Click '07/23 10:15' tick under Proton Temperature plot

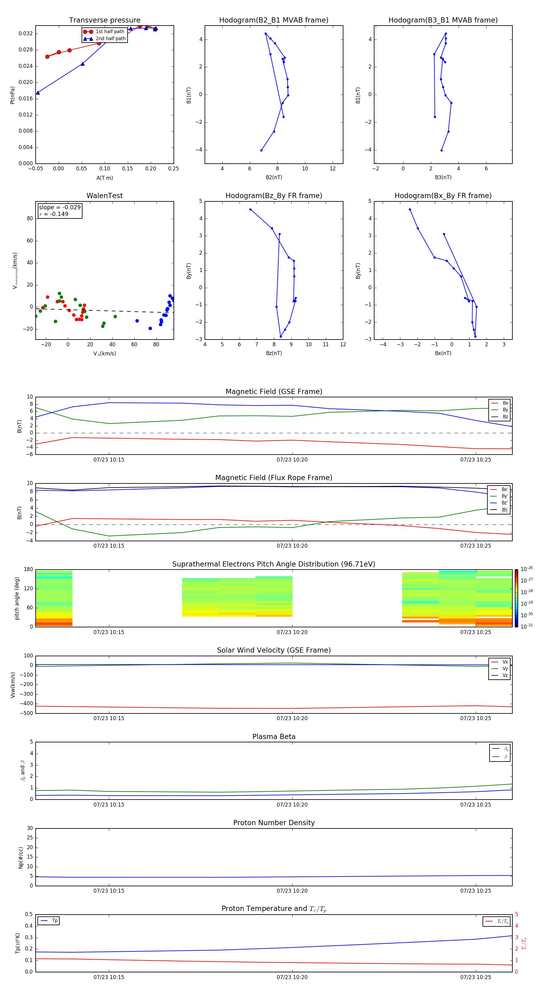pyautogui.click(x=109, y=977)
